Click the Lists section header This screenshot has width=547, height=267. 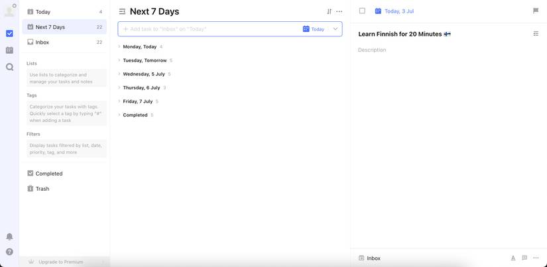click(x=32, y=64)
